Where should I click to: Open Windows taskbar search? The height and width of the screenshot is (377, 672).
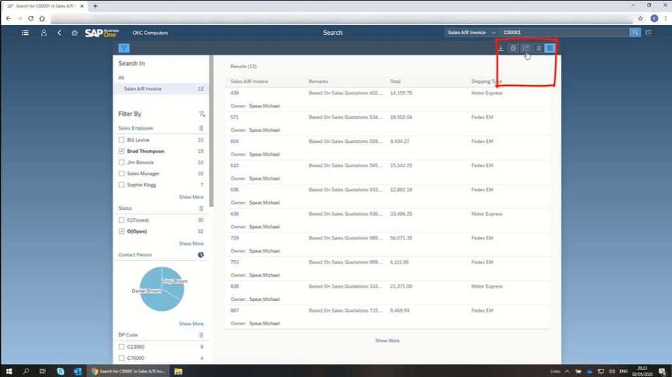click(x=26, y=371)
